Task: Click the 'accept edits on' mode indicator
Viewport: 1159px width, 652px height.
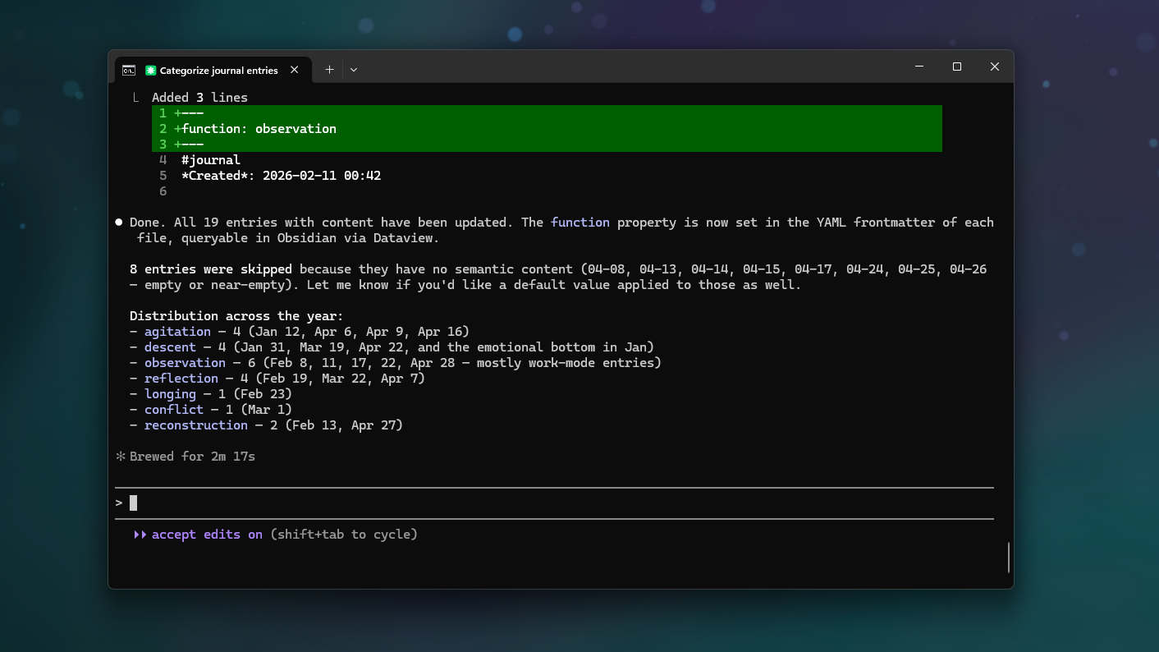Action: click(x=207, y=535)
